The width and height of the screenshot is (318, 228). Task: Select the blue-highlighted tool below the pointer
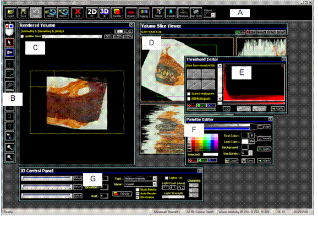9,52
